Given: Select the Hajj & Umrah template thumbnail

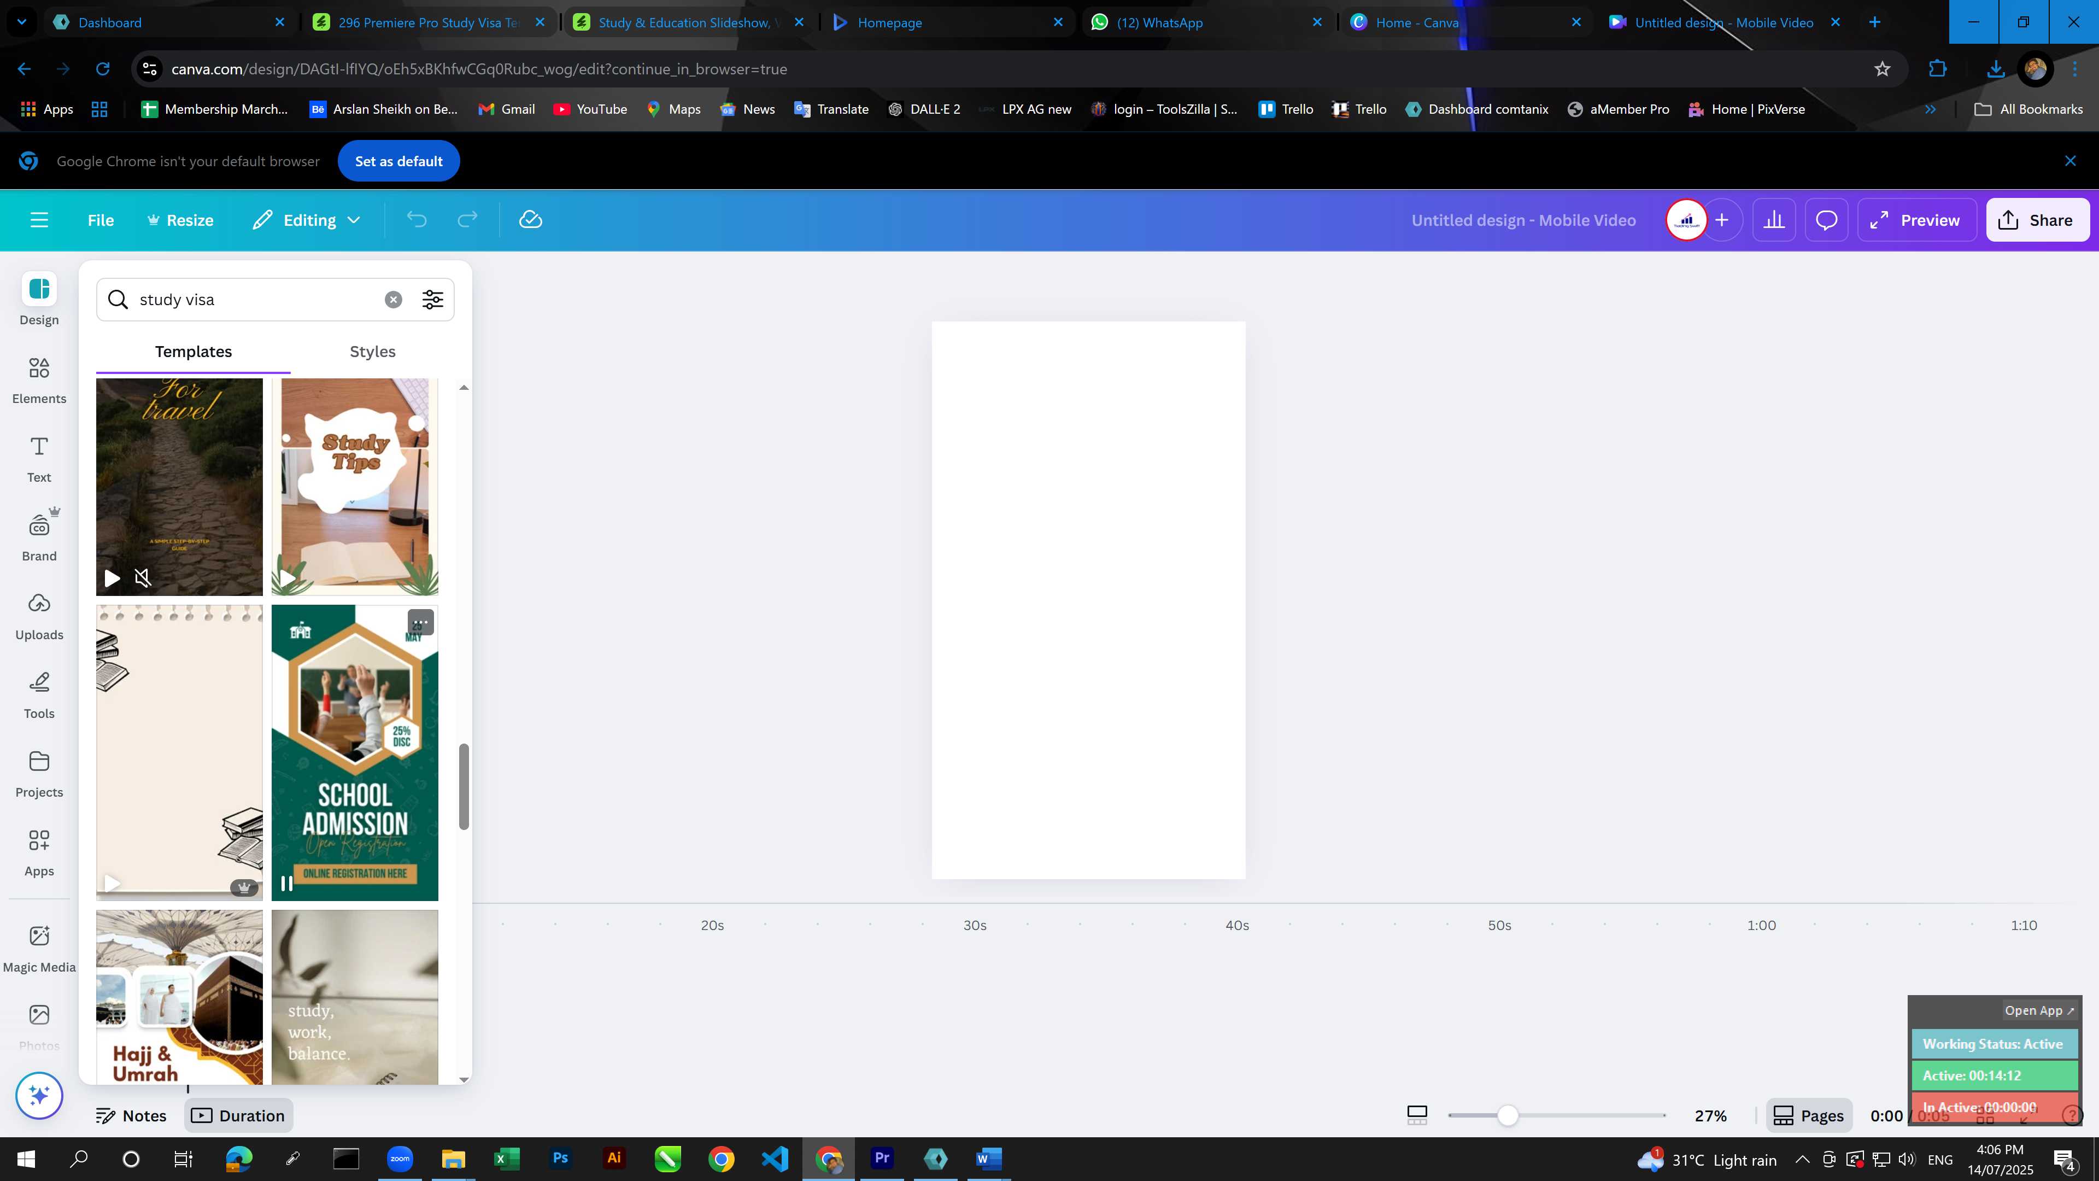Looking at the screenshot, I should point(179,997).
